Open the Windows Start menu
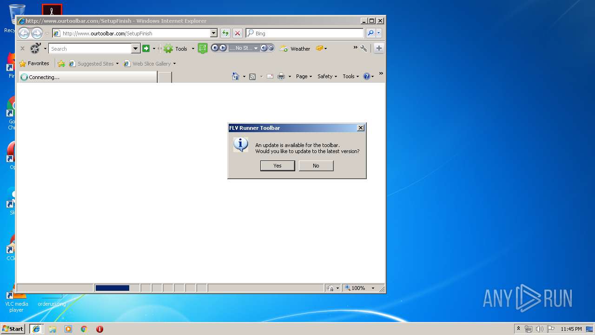595x335 pixels. click(13, 328)
